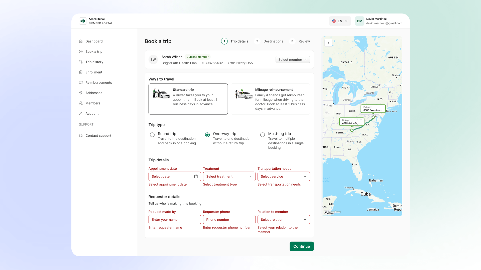The height and width of the screenshot is (270, 481).
Task: Click the Addresses pin icon
Action: pos(81,93)
